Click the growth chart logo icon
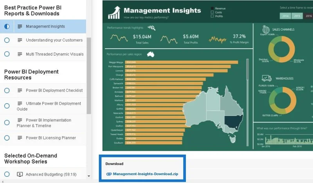 click(114, 12)
